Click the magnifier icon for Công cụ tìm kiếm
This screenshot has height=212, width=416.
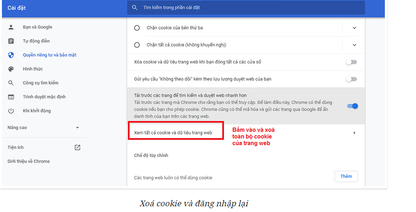point(11,83)
